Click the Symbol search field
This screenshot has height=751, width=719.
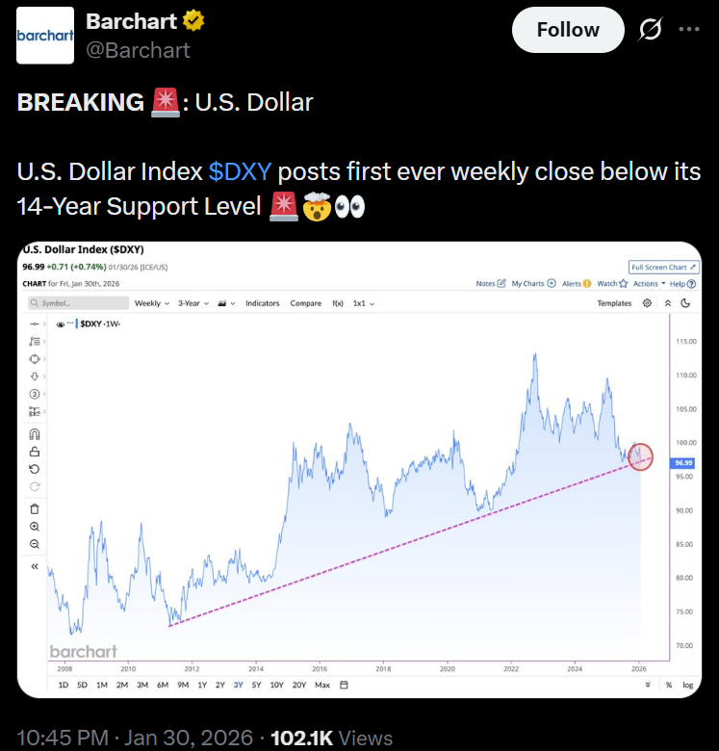coord(77,303)
